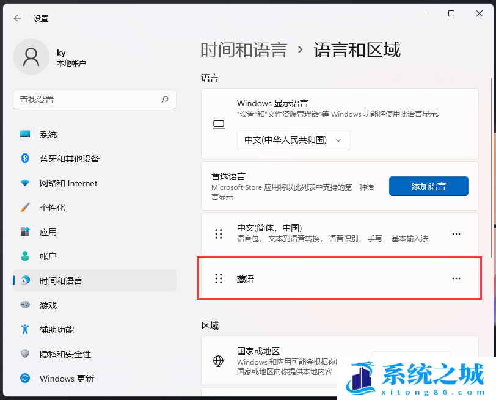Go to 网络和 Internet settings
Viewport: 496px width, 400px height.
click(95, 183)
